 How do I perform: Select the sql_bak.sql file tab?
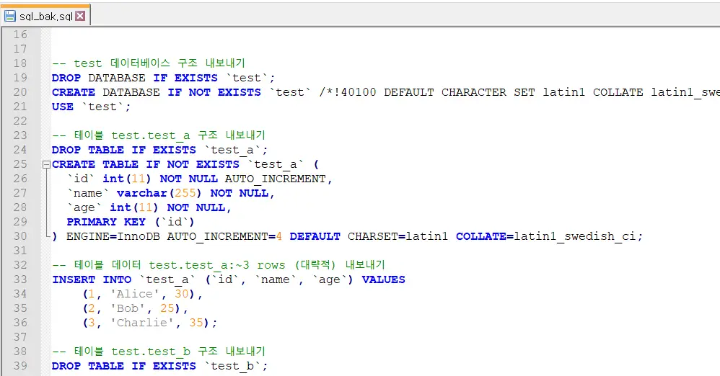tap(45, 16)
